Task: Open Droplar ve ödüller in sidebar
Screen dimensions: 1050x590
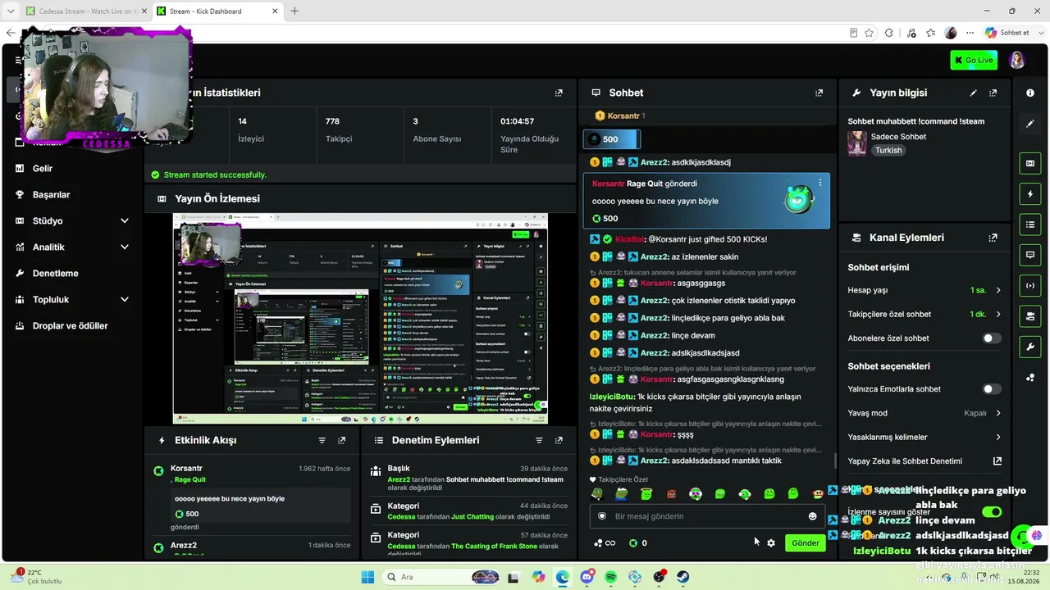Action: [70, 326]
